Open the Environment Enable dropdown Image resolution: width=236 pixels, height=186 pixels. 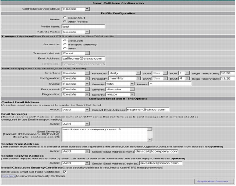pyautogui.click(x=76, y=89)
